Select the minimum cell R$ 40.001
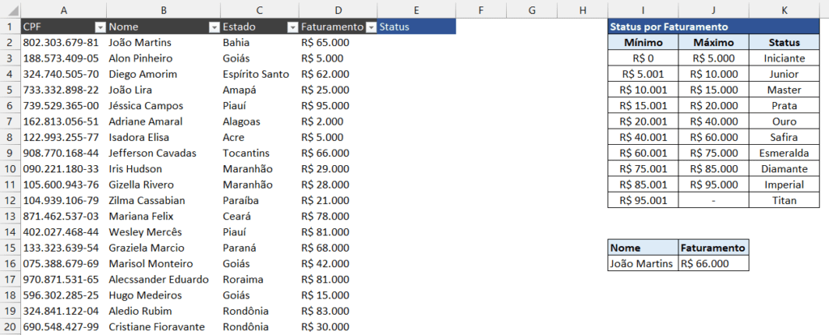Screen dimensions: 829x335 click(643, 138)
